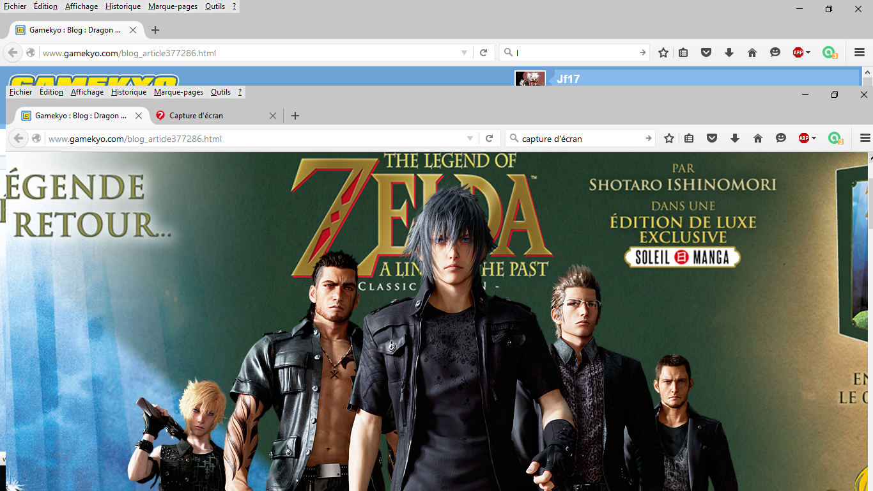Open hamburger menu in inner window
Screen dimensions: 873x491
tap(865, 138)
